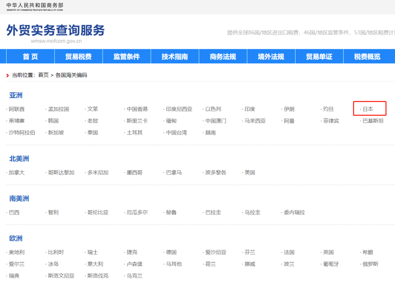This screenshot has height=288, width=395.
Task: Select the country 智利
Action: [x=53, y=212]
